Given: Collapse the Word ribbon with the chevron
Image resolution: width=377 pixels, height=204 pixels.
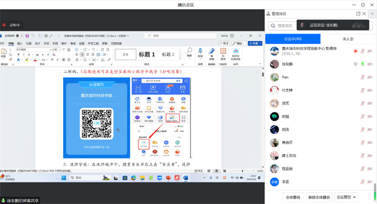Looking at the screenshot, I should tap(260, 64).
